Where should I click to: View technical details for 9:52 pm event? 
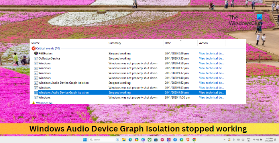[x=211, y=83]
